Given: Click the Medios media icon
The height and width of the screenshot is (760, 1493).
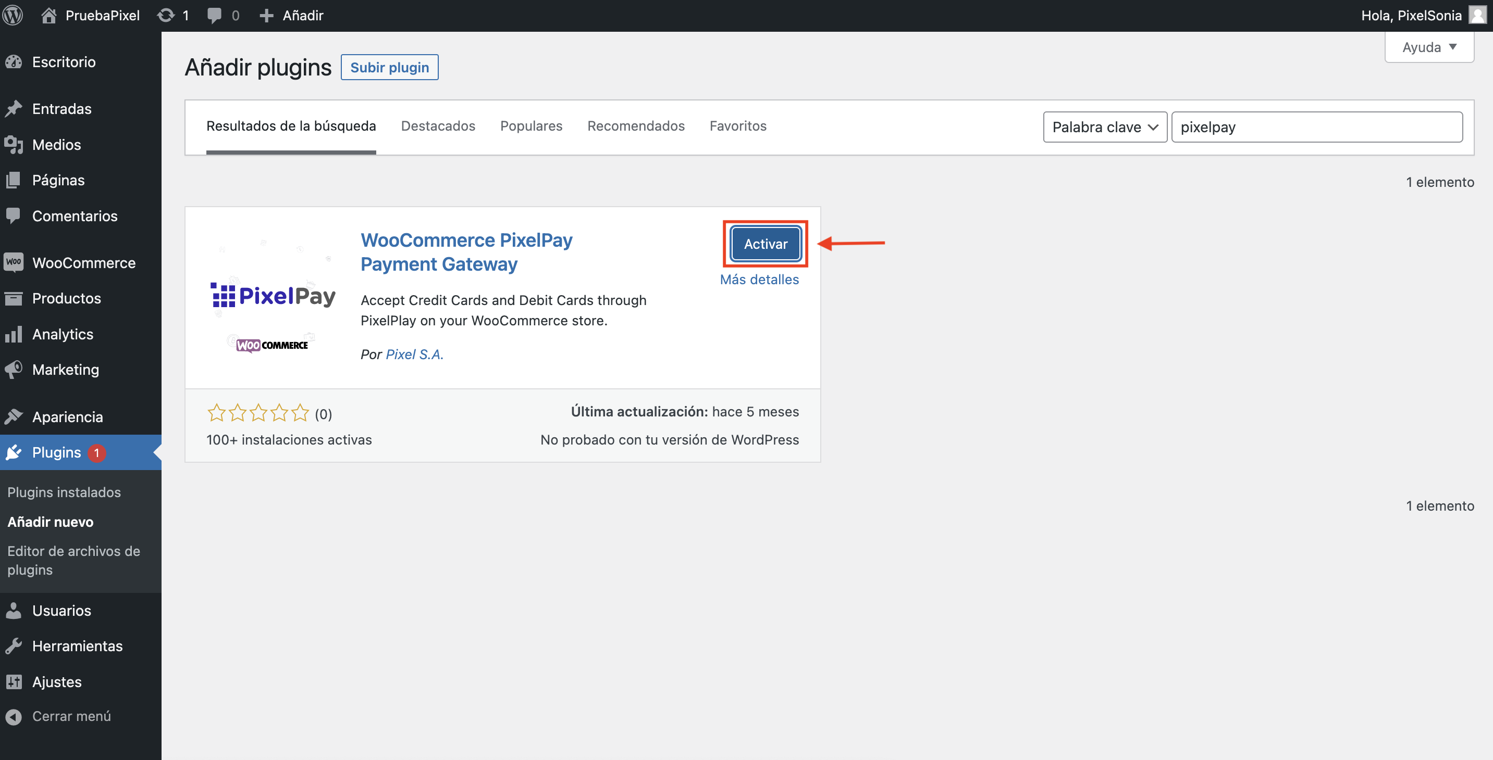Looking at the screenshot, I should 14,145.
